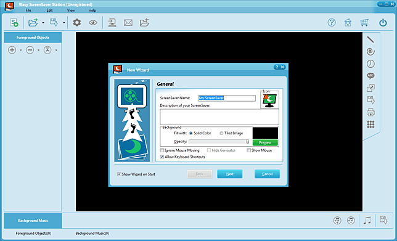Viewport: 397px width, 241px height.
Task: Select the ABC text bubble tool
Action: [x=370, y=76]
